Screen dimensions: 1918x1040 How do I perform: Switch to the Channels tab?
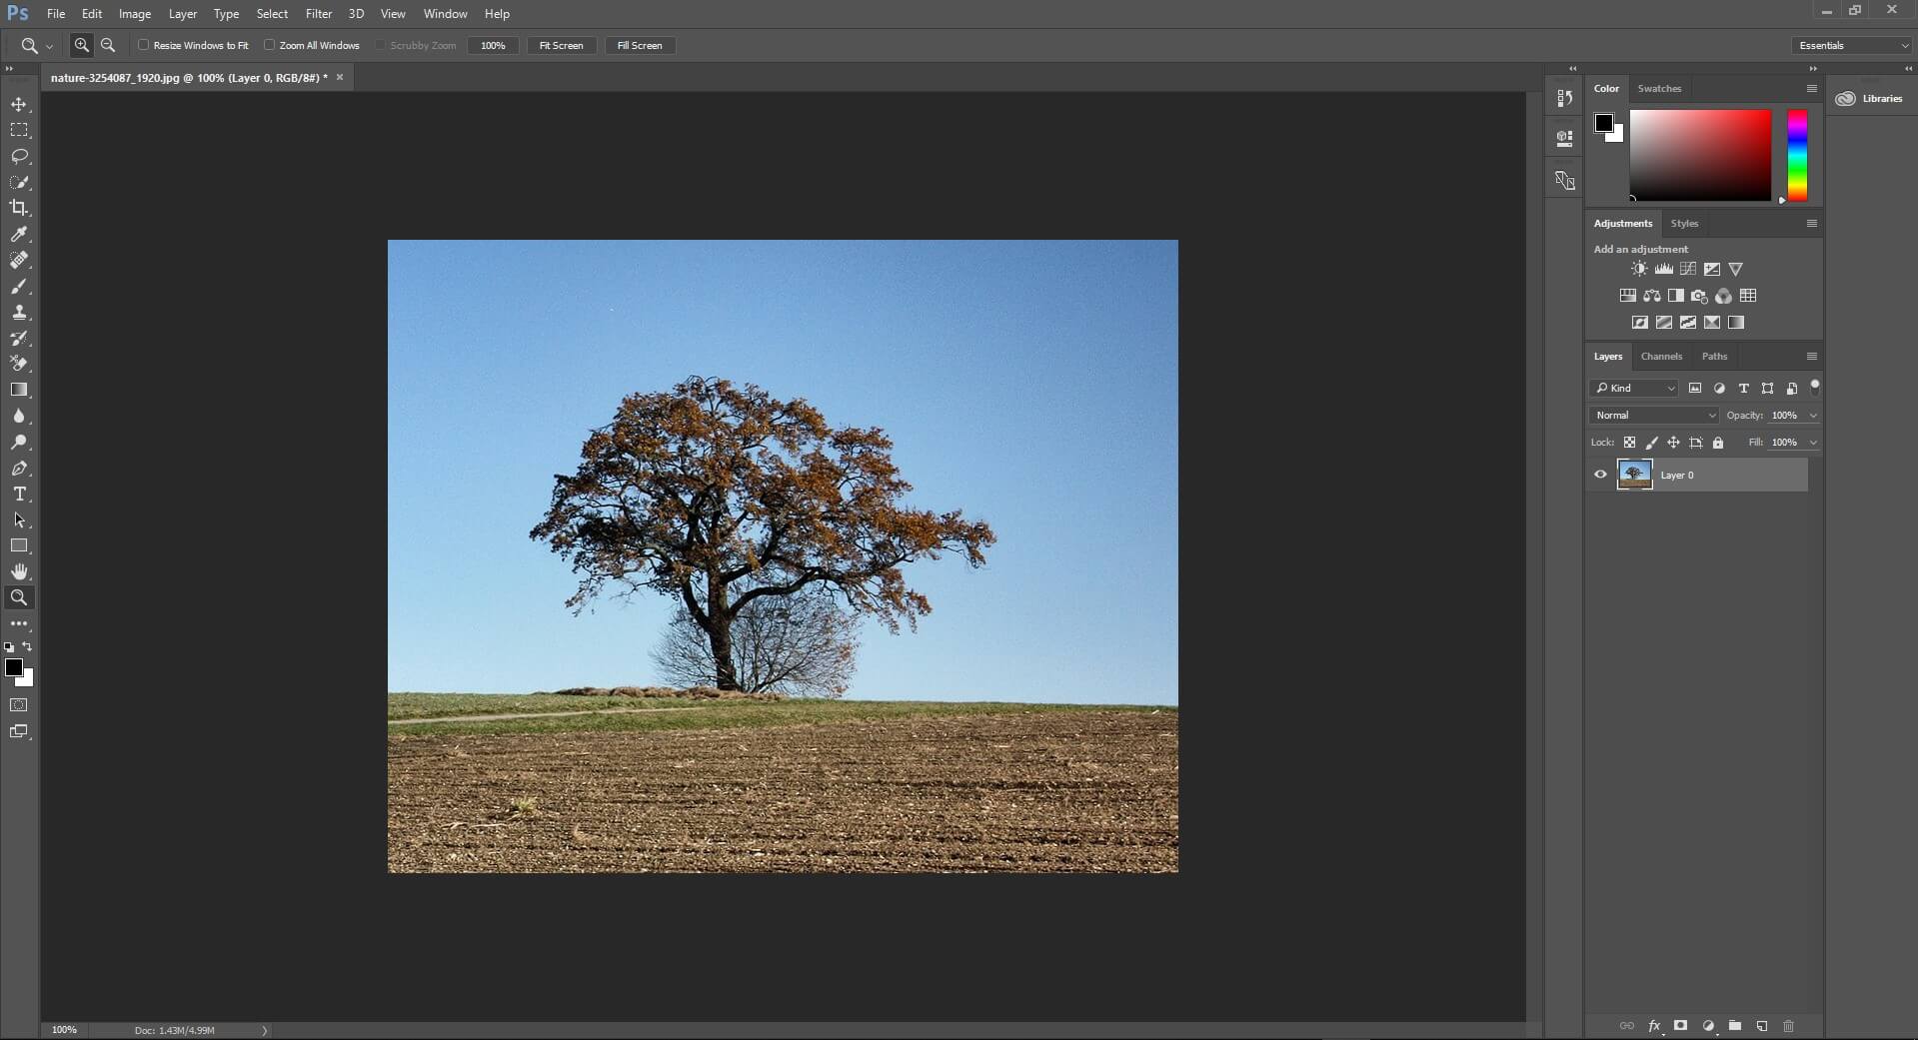1661,356
